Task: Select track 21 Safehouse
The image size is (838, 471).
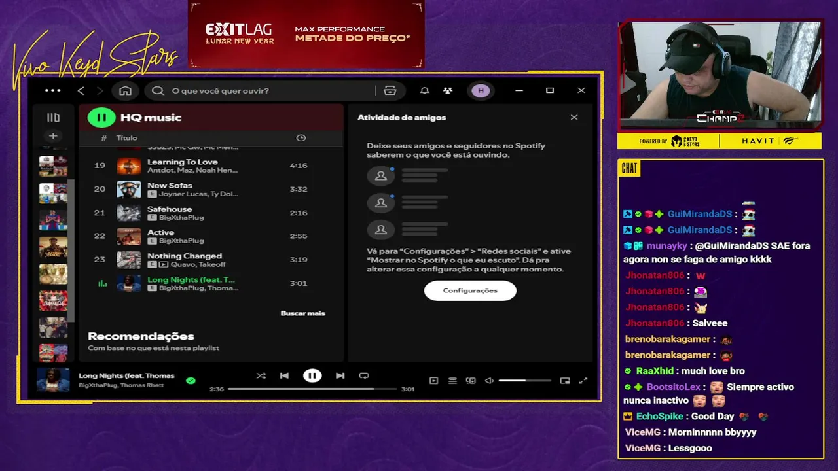Action: [211, 213]
